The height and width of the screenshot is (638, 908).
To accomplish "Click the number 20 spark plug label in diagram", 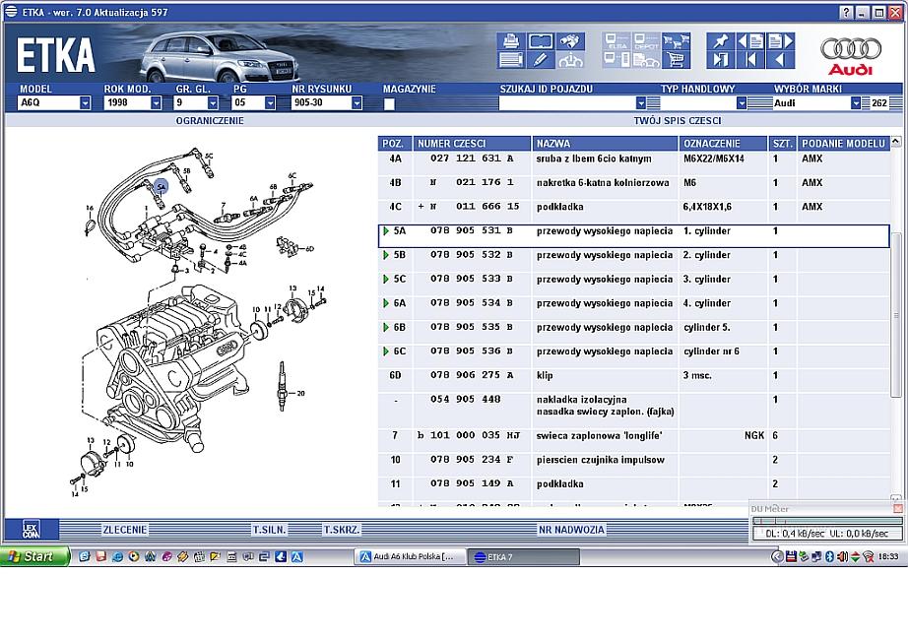I will click(x=300, y=393).
